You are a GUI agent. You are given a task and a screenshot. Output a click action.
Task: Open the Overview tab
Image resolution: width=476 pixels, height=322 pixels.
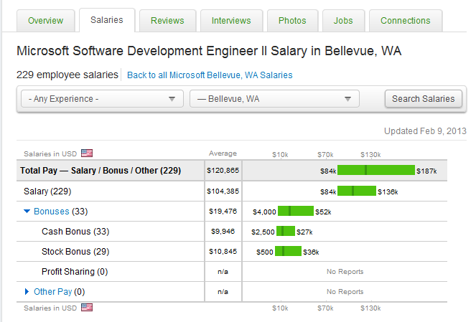(x=45, y=21)
